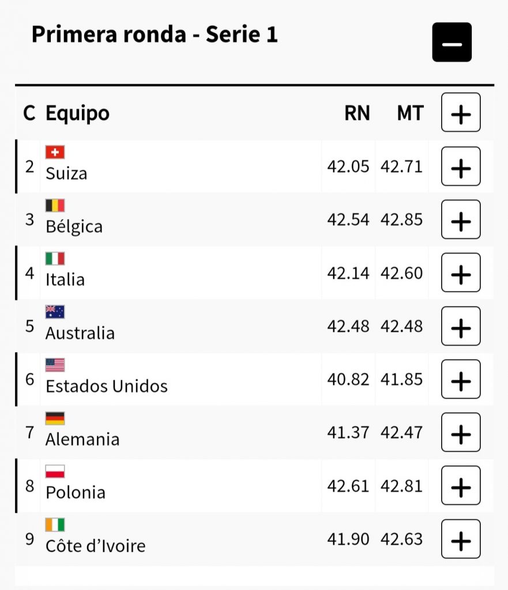Expand all rows using header plus button
This screenshot has height=590, width=508.
(x=460, y=113)
